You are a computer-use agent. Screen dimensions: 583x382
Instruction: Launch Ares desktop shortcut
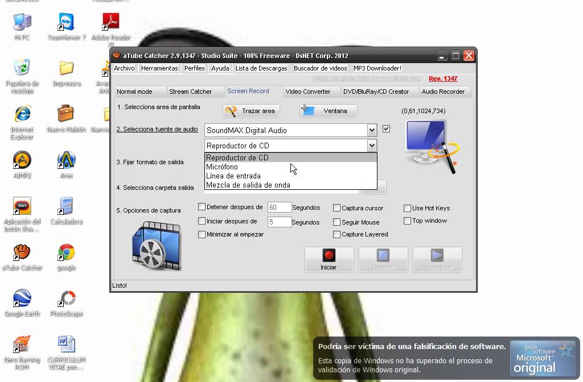click(x=67, y=165)
